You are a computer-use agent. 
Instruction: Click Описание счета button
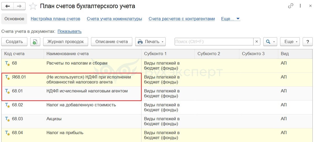click(x=112, y=41)
